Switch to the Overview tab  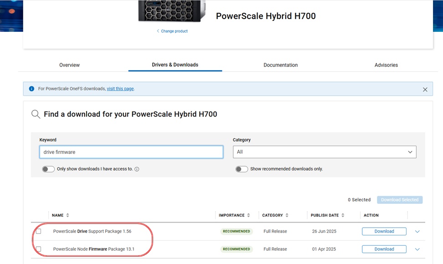[x=69, y=65]
